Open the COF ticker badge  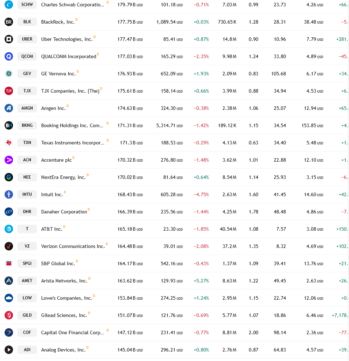[27, 332]
